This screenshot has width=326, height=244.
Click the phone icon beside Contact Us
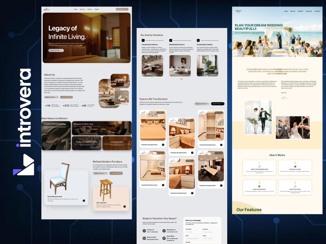(144, 231)
